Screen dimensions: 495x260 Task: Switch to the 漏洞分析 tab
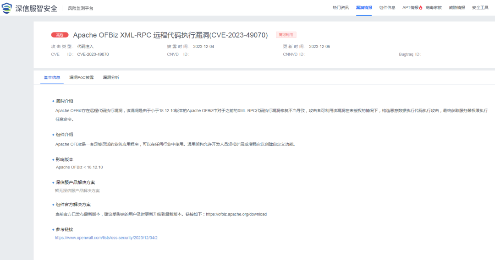pyautogui.click(x=111, y=77)
